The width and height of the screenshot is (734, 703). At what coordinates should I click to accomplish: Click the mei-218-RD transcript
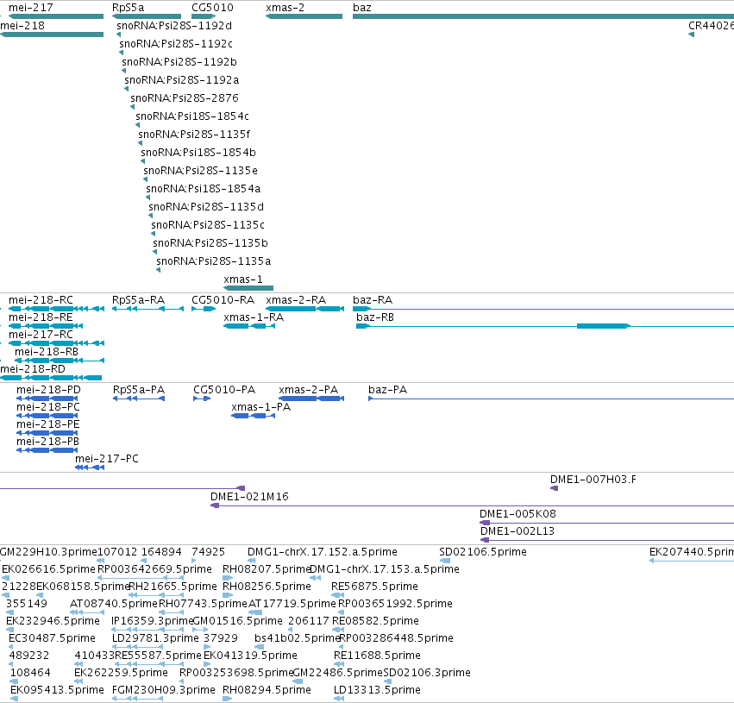51,378
